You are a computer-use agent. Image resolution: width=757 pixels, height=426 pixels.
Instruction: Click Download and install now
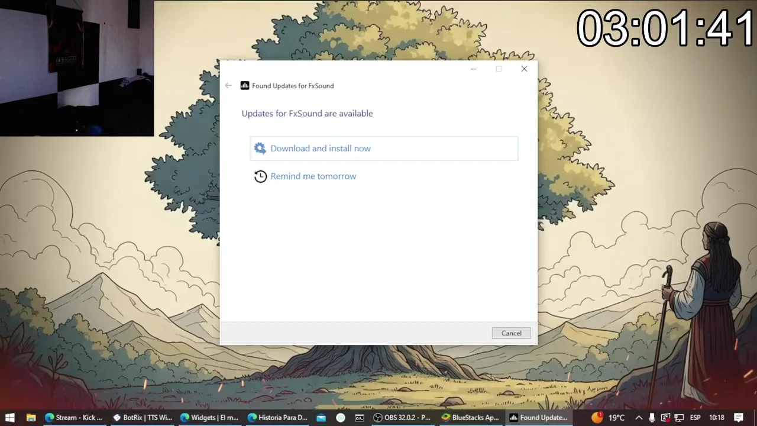tap(384, 149)
